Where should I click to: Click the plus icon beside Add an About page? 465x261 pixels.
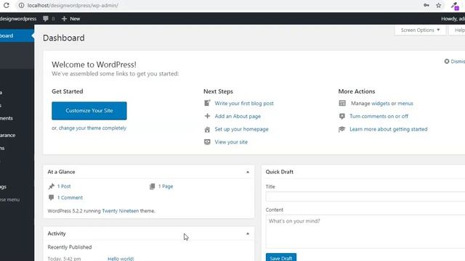point(207,116)
